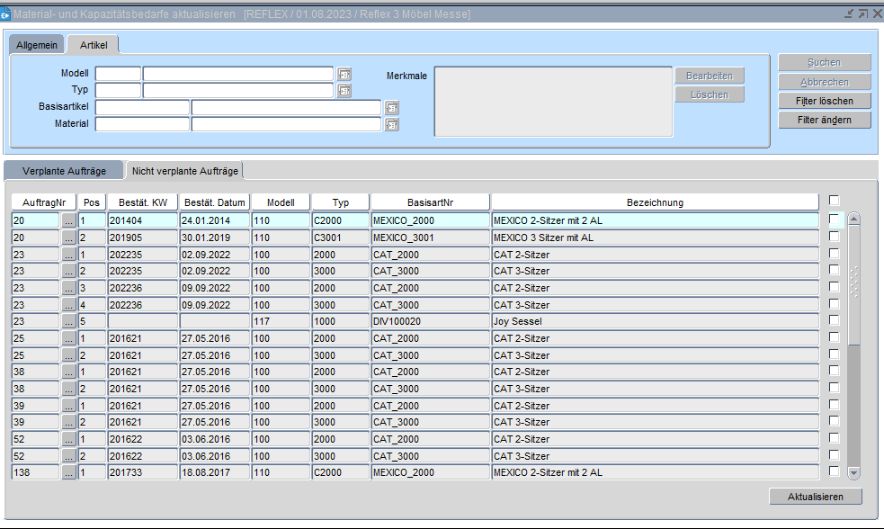The width and height of the screenshot is (884, 529).
Task: Switch to the Allgemein tab
Action: tap(37, 45)
